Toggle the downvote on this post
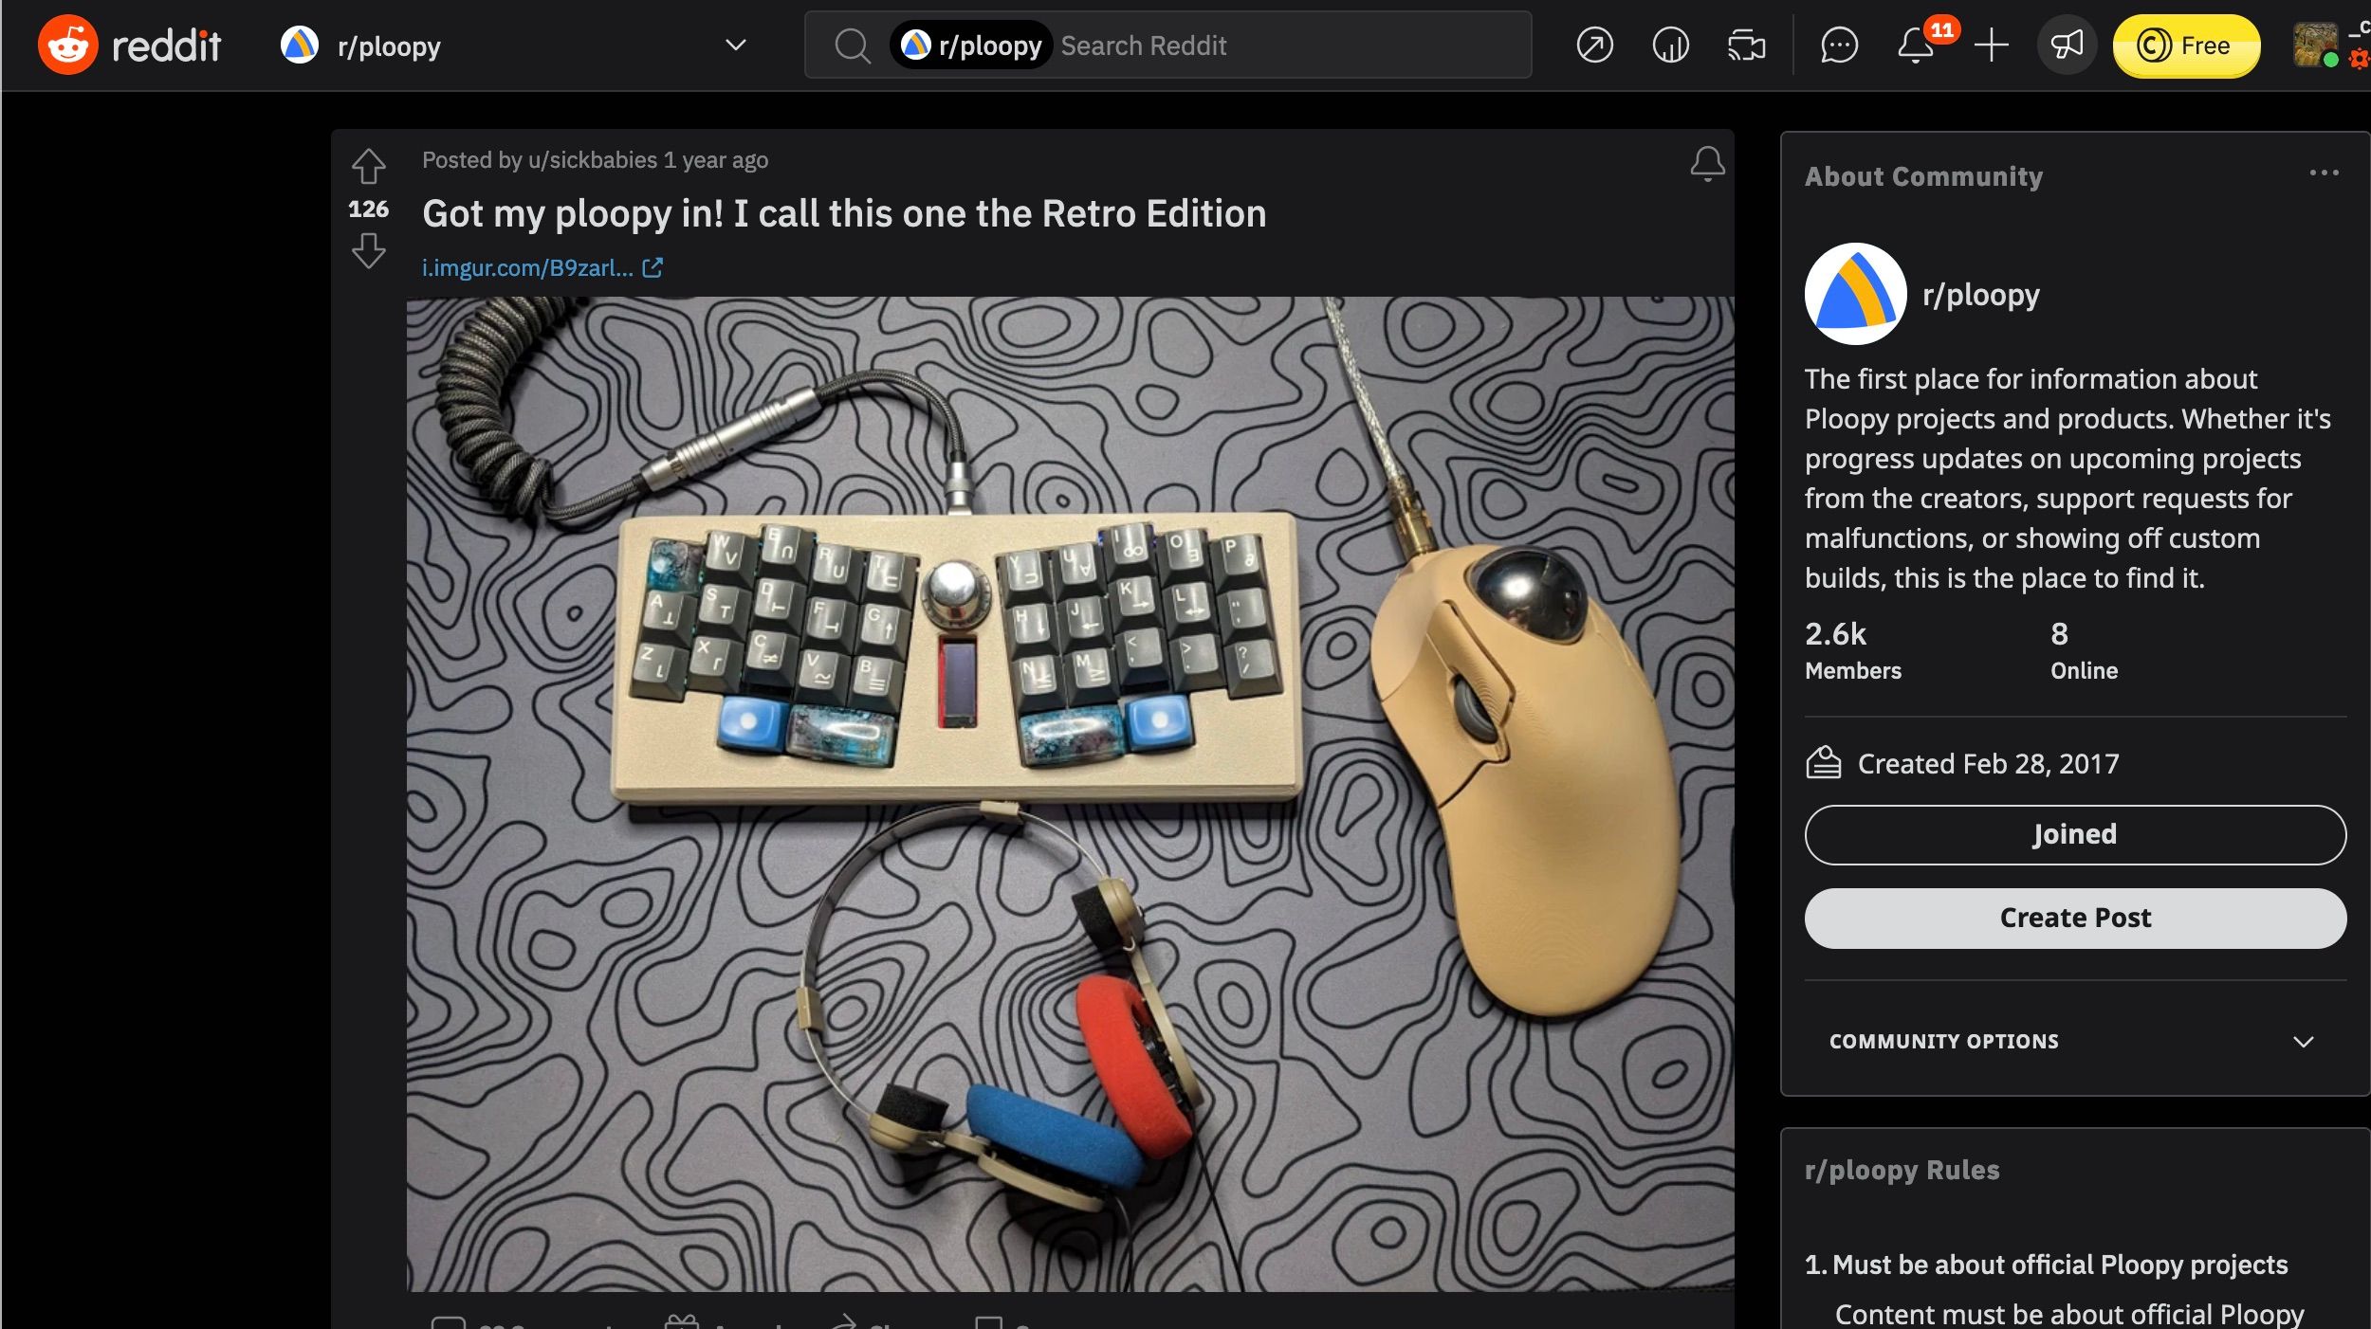Viewport: 2371px width, 1329px height. 368,249
